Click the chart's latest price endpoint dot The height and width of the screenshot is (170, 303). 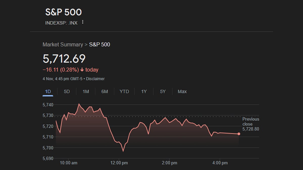coord(239,134)
